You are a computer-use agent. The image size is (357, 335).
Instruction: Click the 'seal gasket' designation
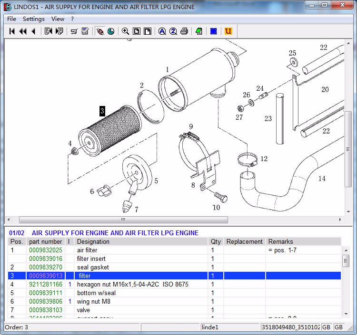point(93,267)
